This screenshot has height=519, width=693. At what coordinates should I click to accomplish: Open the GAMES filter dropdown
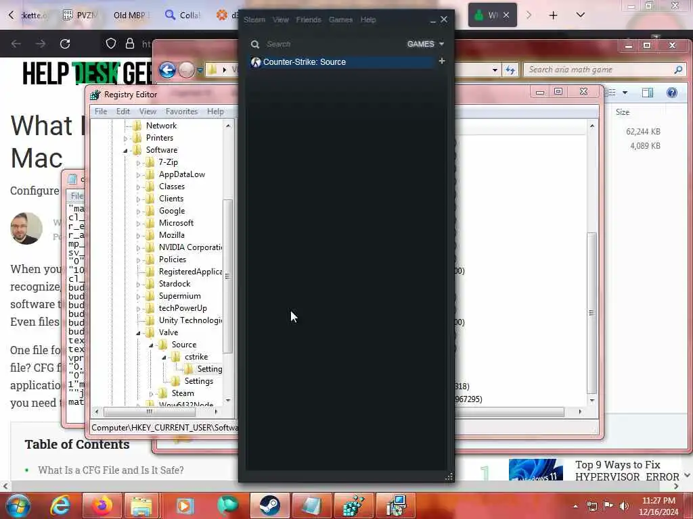coord(425,44)
